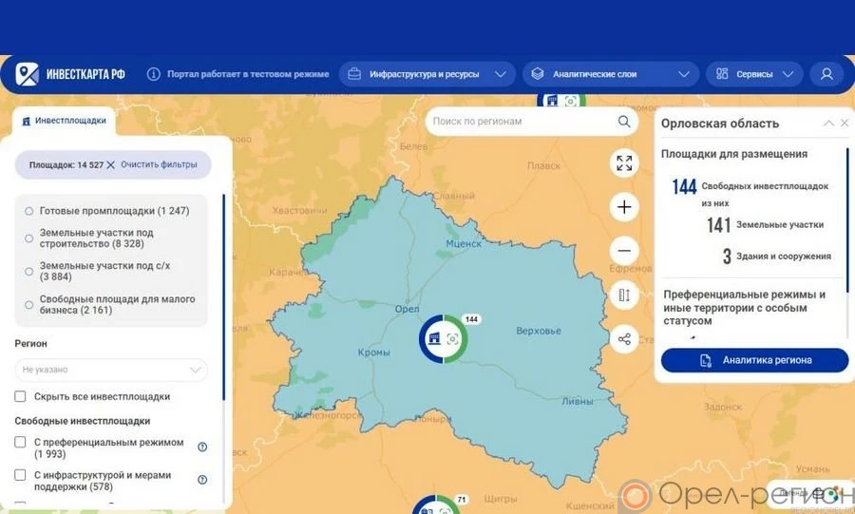Click the search magnifier icon
Screen dimensions: 855x514
point(624,122)
